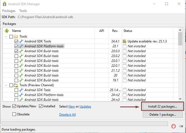Check the Build-tools rev 20 checkbox

16,75
